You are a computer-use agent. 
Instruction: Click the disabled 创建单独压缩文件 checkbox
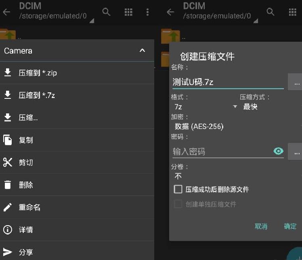tap(178, 204)
